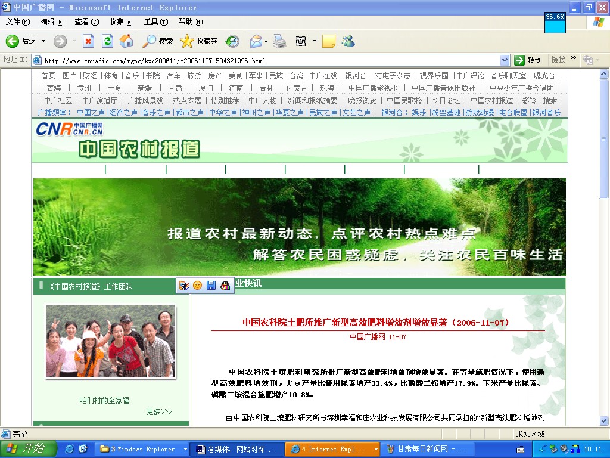Open the 收藏夹 favorites pane
The width and height of the screenshot is (610, 458).
[x=199, y=41]
